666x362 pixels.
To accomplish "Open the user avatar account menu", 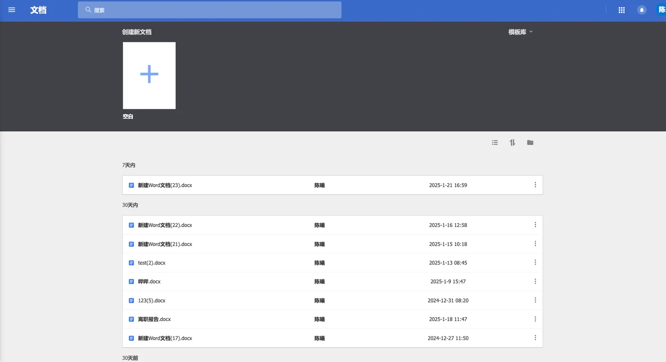I will (661, 10).
